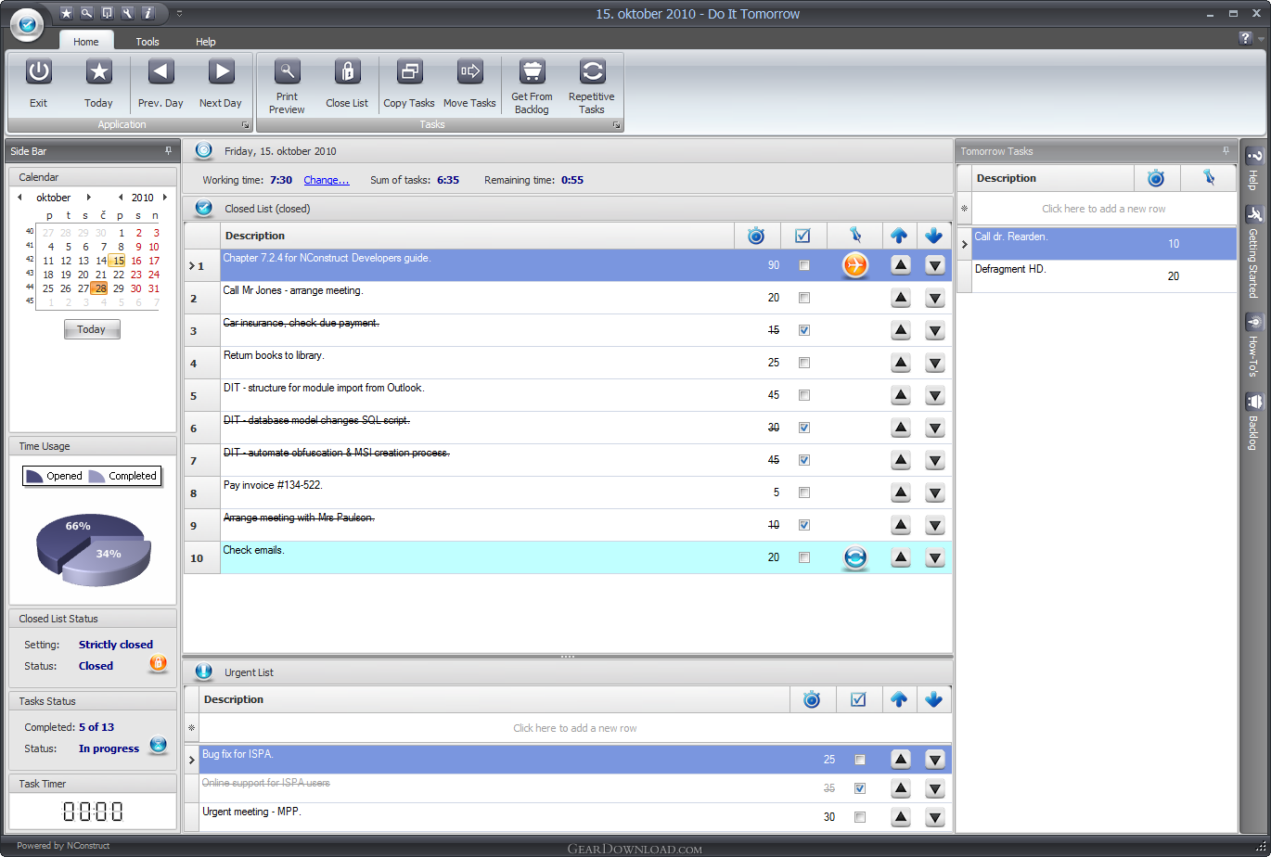Advance calendar to next month arrow
The image size is (1271, 857).
pyautogui.click(x=89, y=198)
